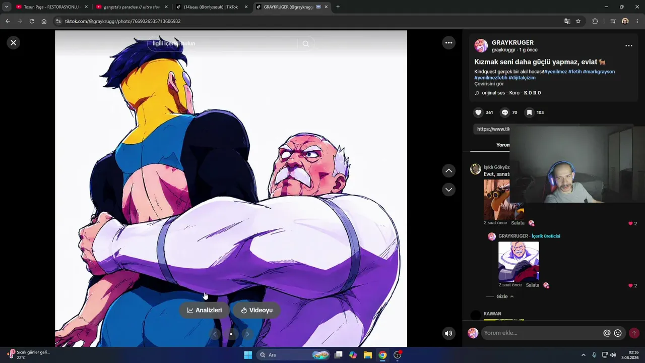Image resolution: width=645 pixels, height=363 pixels.
Task: Open the #dijitalçizim hashtag
Action: coord(522,78)
